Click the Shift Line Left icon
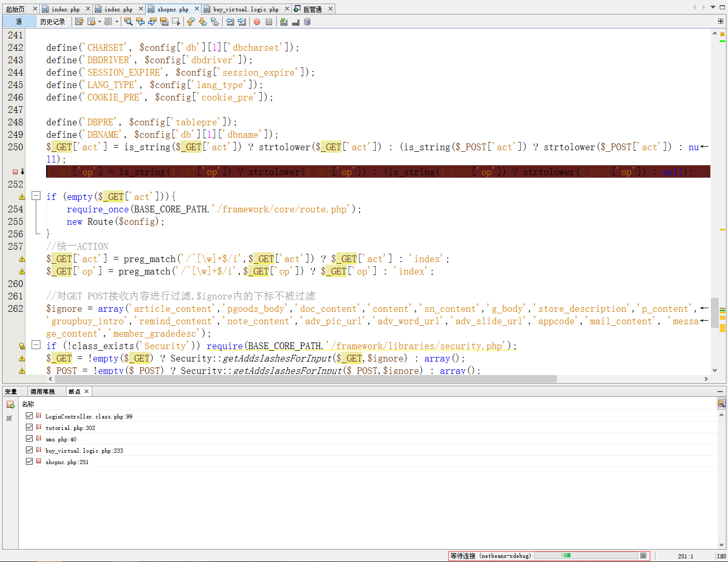The width and height of the screenshot is (728, 562). tap(230, 22)
